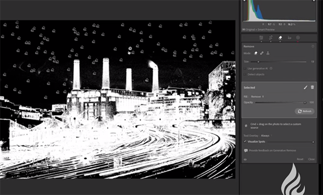Uncheck Visualize Spots checkbox
Screen dimensions: 323x195
coord(245,141)
